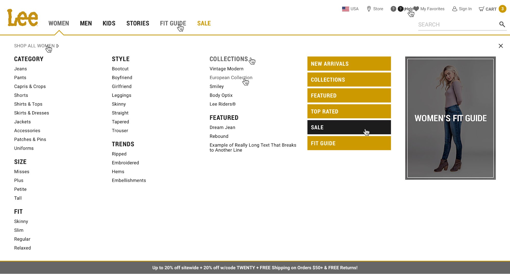510x274 pixels.
Task: Click the Sign In user icon
Action: pyautogui.click(x=454, y=9)
